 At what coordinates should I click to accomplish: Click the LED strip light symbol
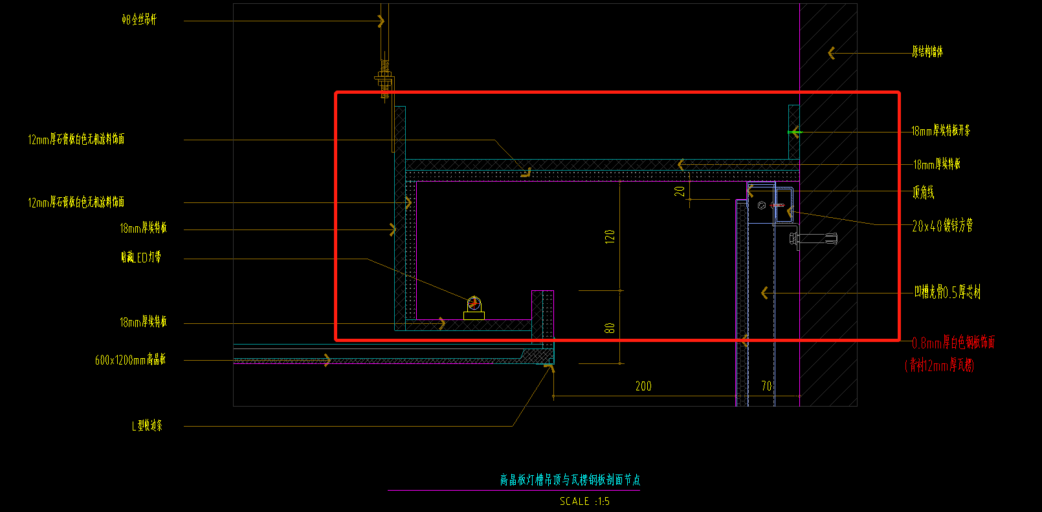(474, 308)
